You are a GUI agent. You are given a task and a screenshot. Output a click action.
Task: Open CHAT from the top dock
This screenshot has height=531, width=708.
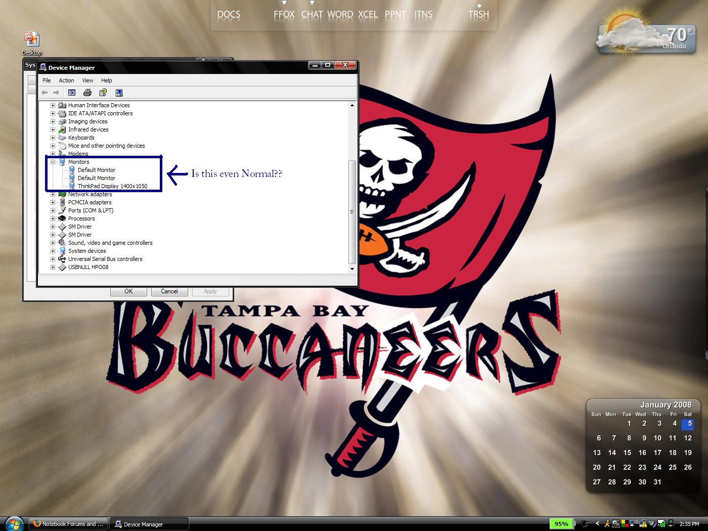coord(312,15)
